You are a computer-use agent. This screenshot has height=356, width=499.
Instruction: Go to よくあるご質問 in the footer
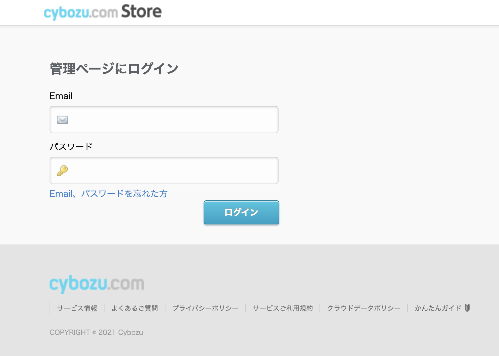[135, 308]
